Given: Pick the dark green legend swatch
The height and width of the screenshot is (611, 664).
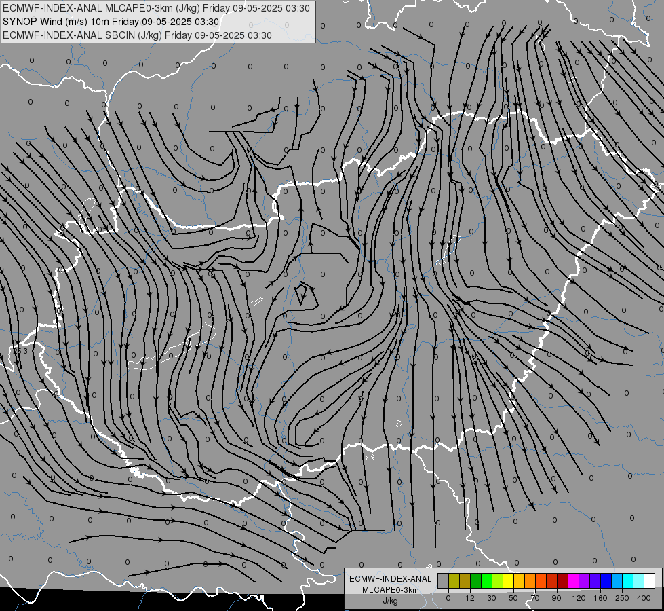Looking at the screenshot, I should [475, 580].
